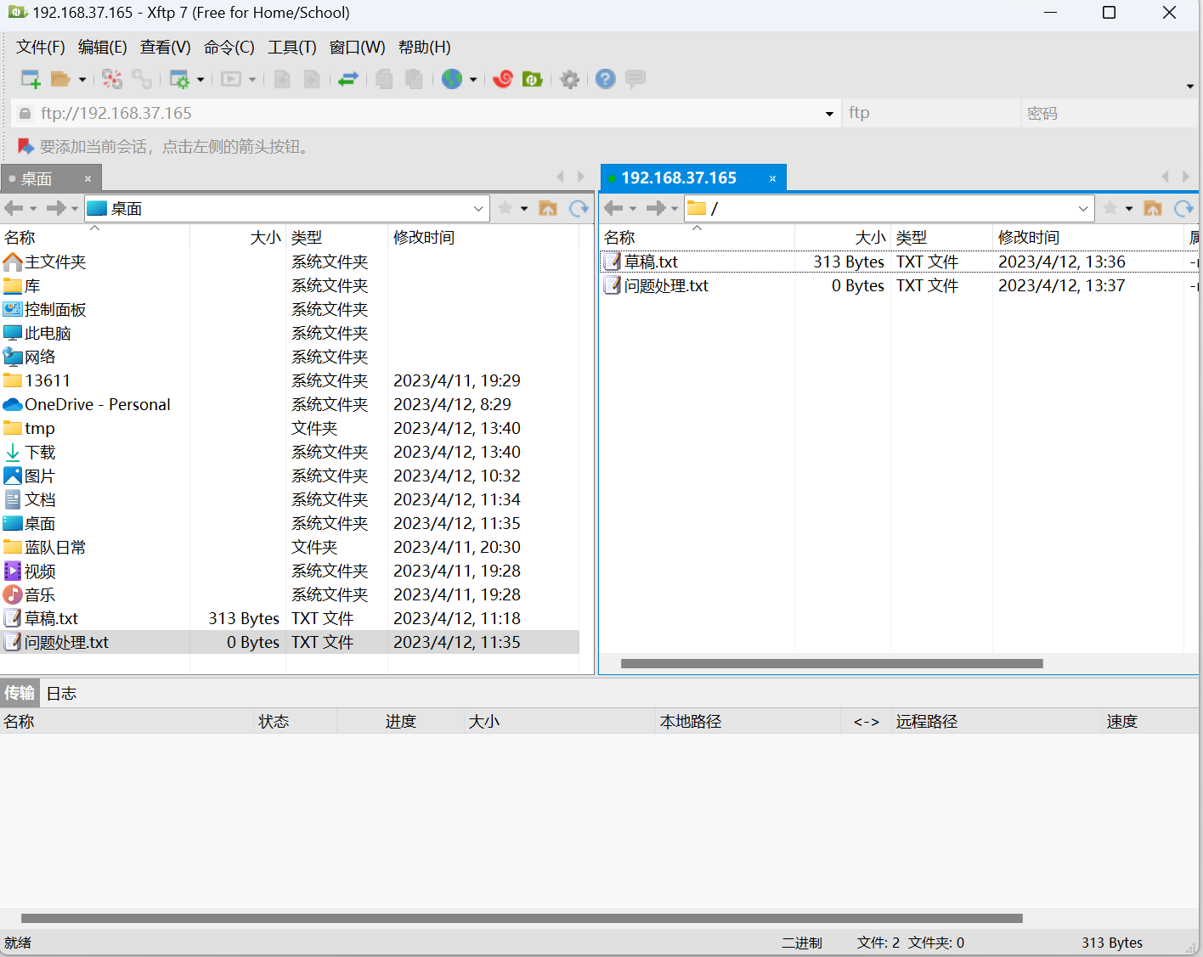Viewport: 1203px width, 957px height.
Task: Click the red bookmark add-session arrow
Action: (25, 147)
